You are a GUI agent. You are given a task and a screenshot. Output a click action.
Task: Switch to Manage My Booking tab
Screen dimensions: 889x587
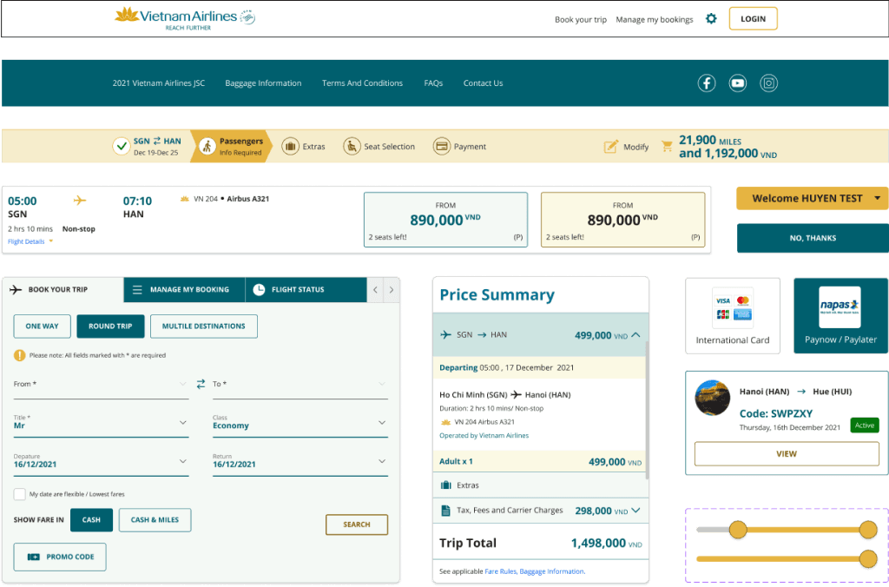(x=184, y=289)
